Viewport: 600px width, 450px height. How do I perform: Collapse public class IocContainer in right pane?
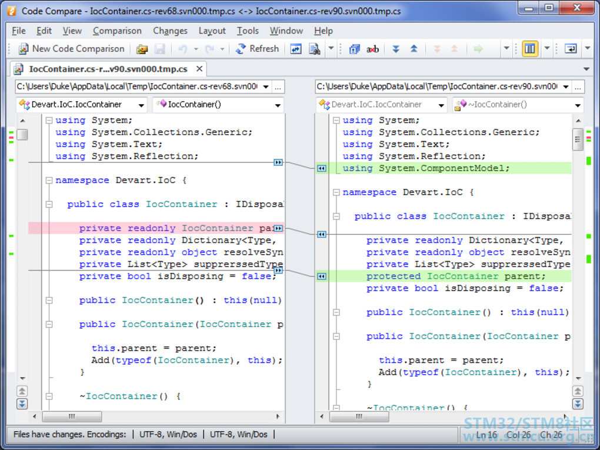click(336, 216)
